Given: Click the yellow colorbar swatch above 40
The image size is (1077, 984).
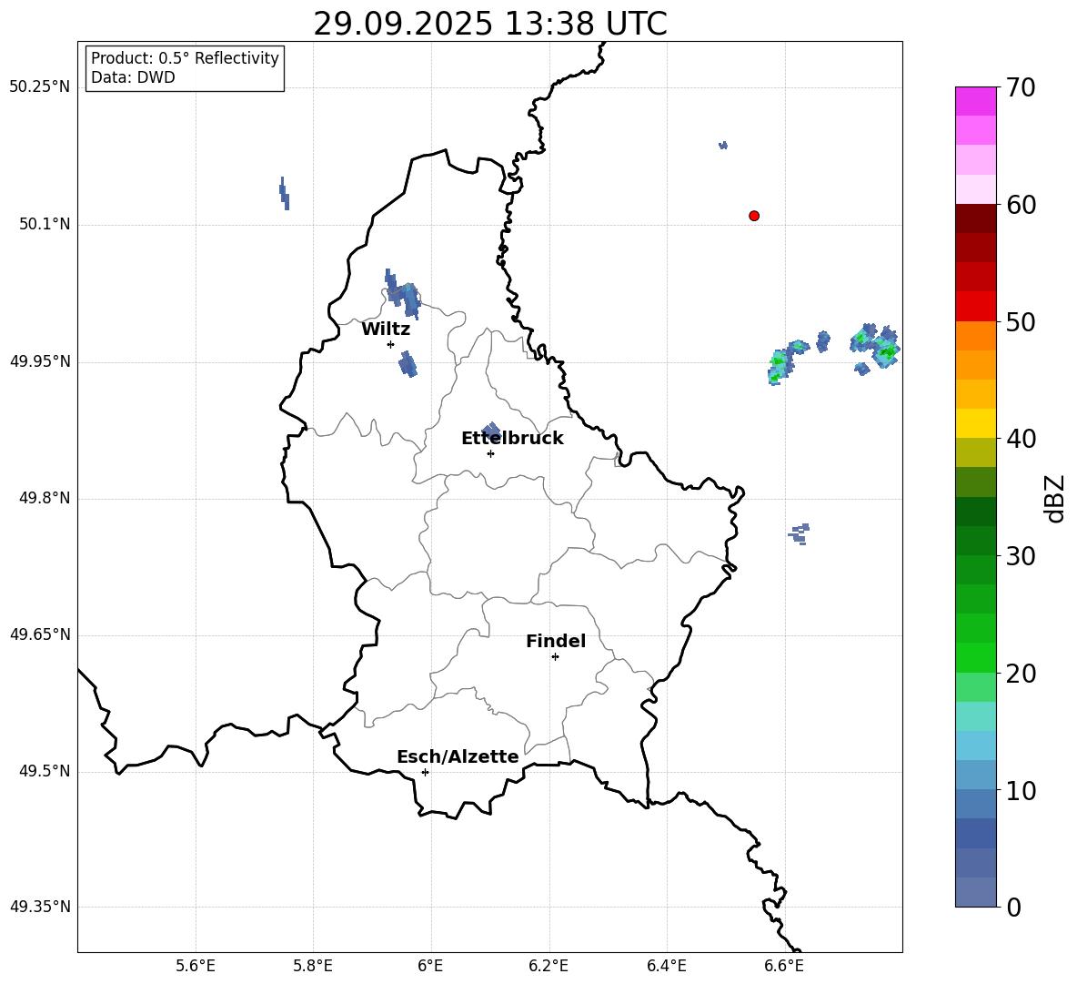Looking at the screenshot, I should (975, 423).
